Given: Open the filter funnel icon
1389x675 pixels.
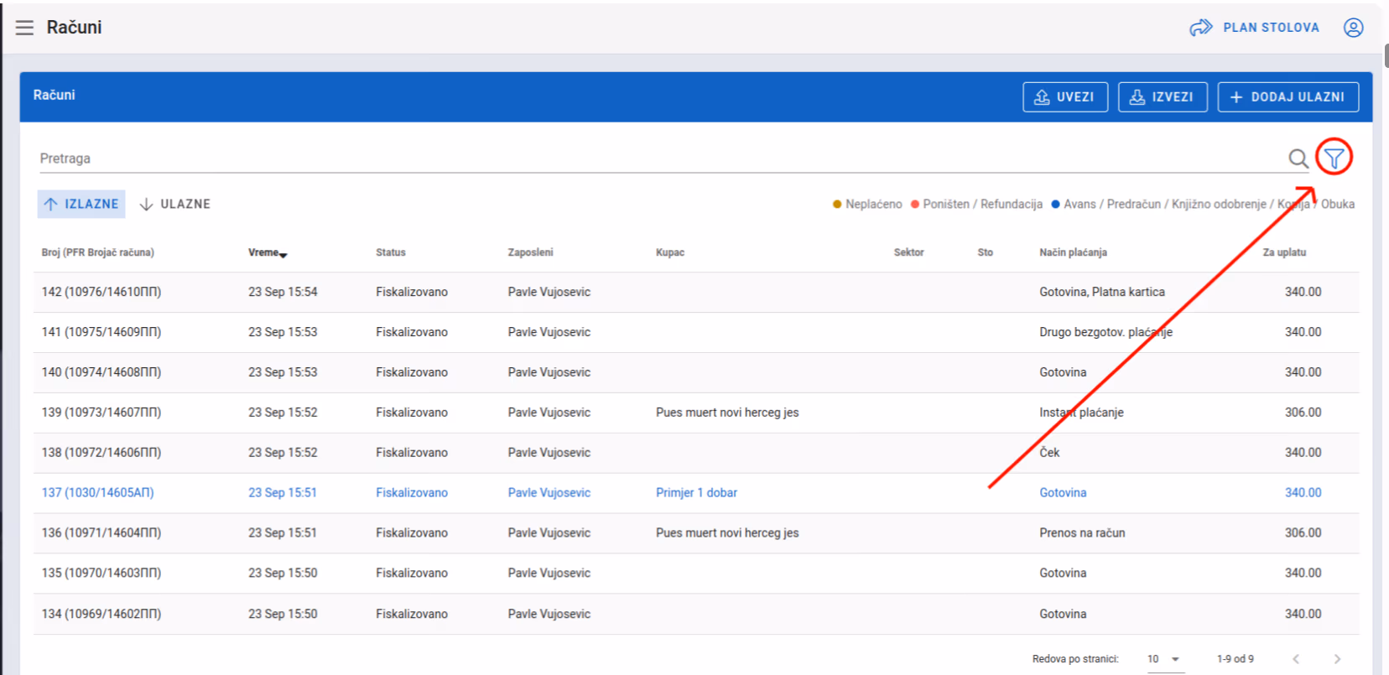Looking at the screenshot, I should point(1334,158).
